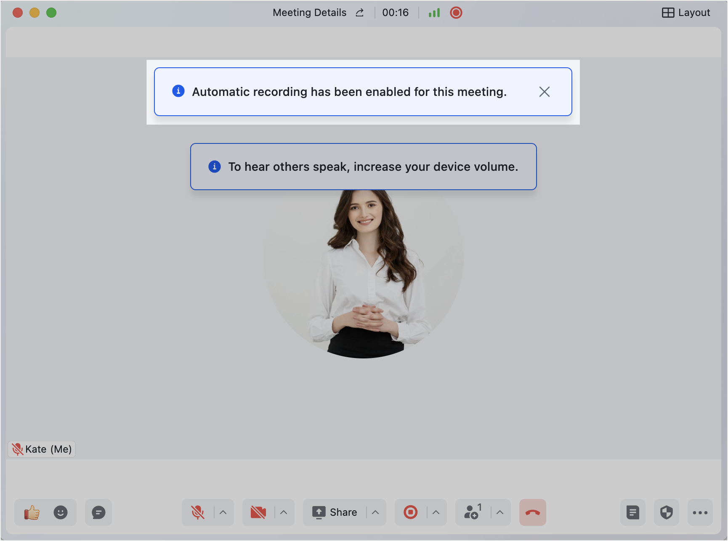728x541 pixels.
Task: Open the more options menu
Action: [700, 512]
